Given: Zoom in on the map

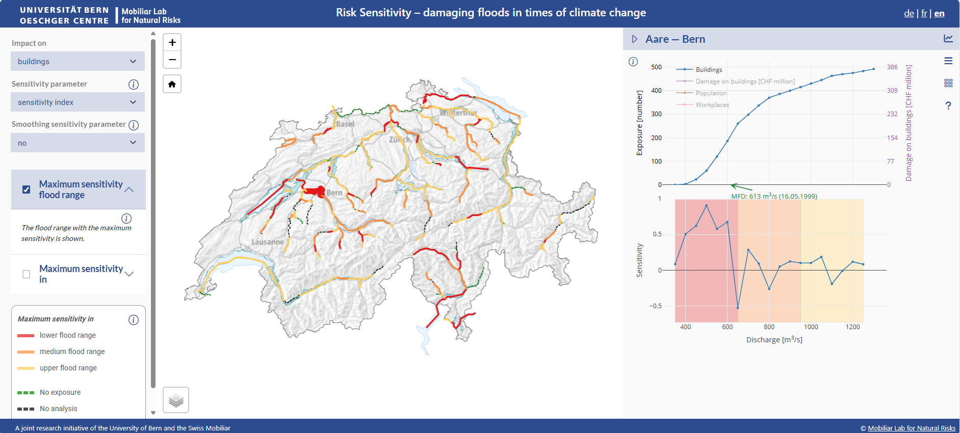Looking at the screenshot, I should (172, 42).
